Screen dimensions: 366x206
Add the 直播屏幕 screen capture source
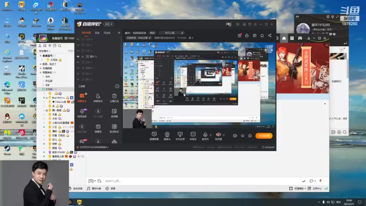tap(154, 136)
